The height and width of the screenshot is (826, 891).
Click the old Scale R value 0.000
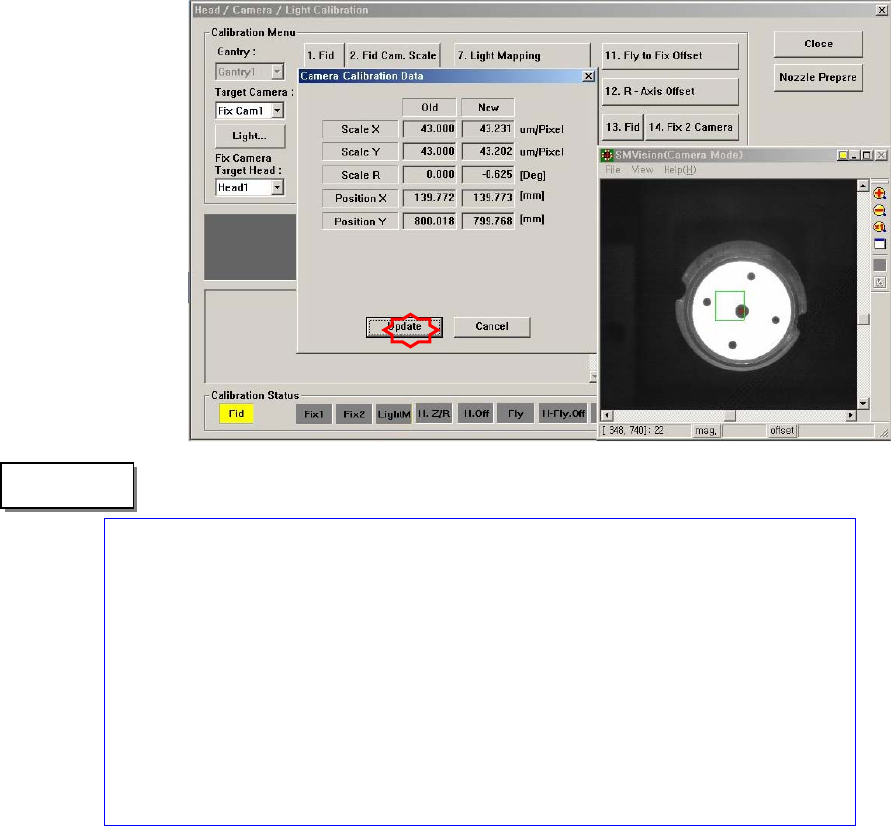point(429,174)
